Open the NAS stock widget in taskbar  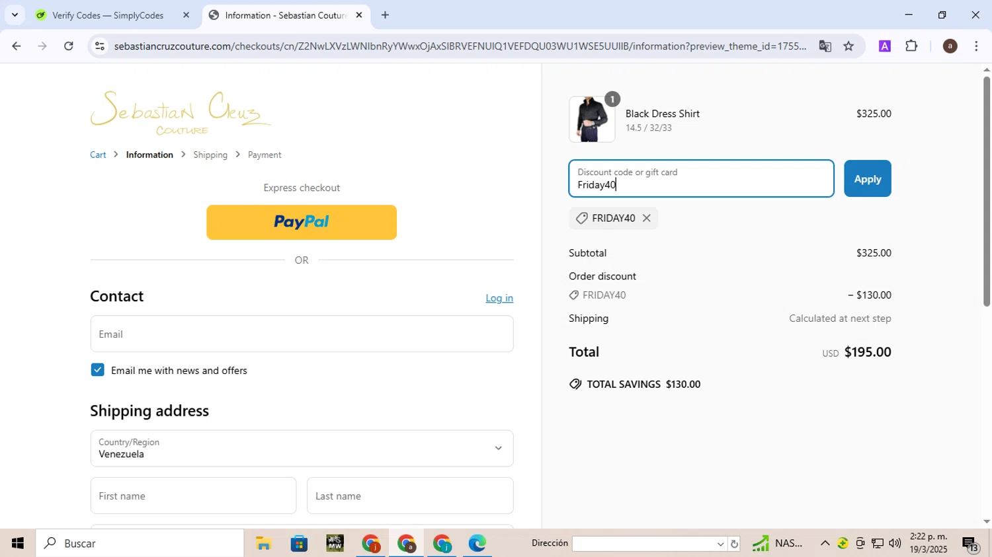778,543
